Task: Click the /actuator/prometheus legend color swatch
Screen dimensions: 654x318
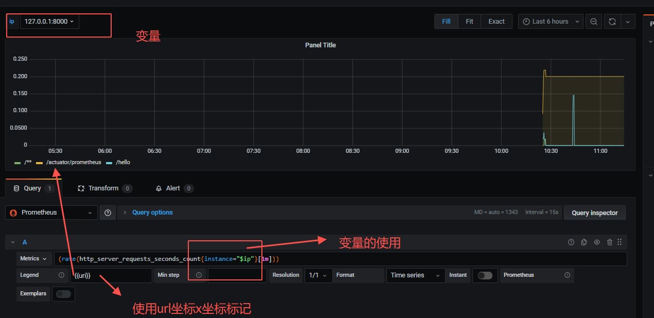Action: click(x=40, y=163)
